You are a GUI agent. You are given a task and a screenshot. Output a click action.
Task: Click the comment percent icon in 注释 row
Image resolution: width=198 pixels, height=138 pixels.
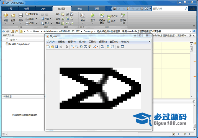[x=63, y=19]
